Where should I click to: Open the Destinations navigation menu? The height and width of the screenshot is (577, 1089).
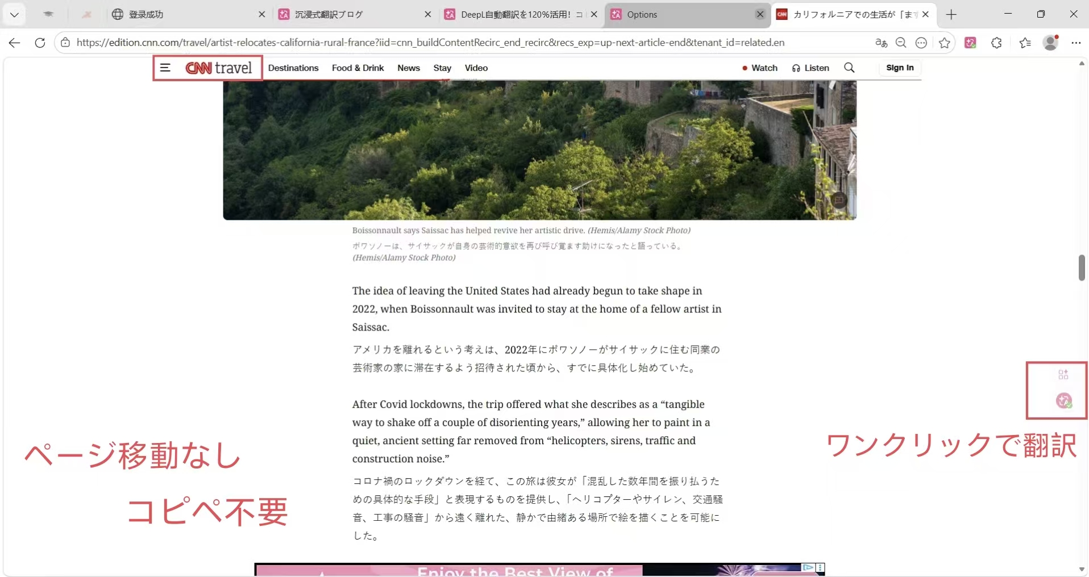[293, 68]
